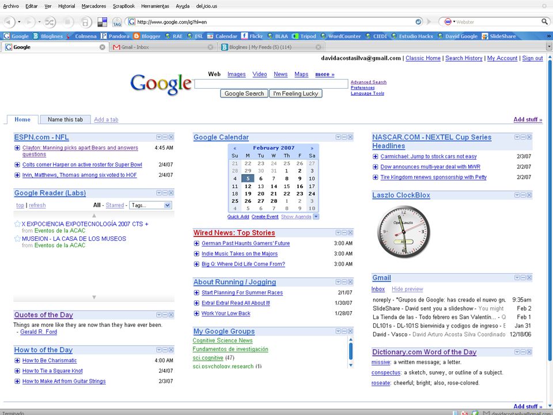Click the magnifier icon in the Webster search box
The width and height of the screenshot is (553, 415).
pyautogui.click(x=544, y=22)
